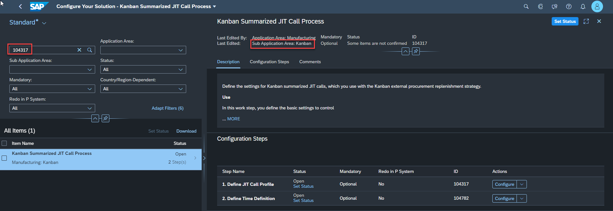Viewport: 613px width, 211px height.
Task: Switch to the Comments tab
Action: pyautogui.click(x=310, y=62)
